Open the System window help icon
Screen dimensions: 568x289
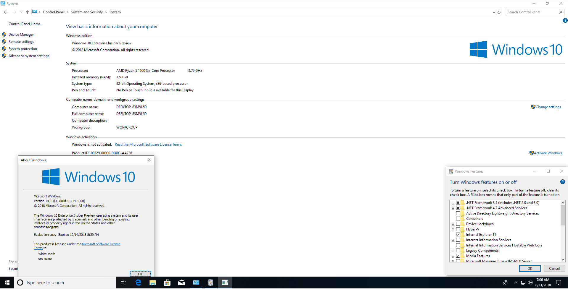(565, 20)
